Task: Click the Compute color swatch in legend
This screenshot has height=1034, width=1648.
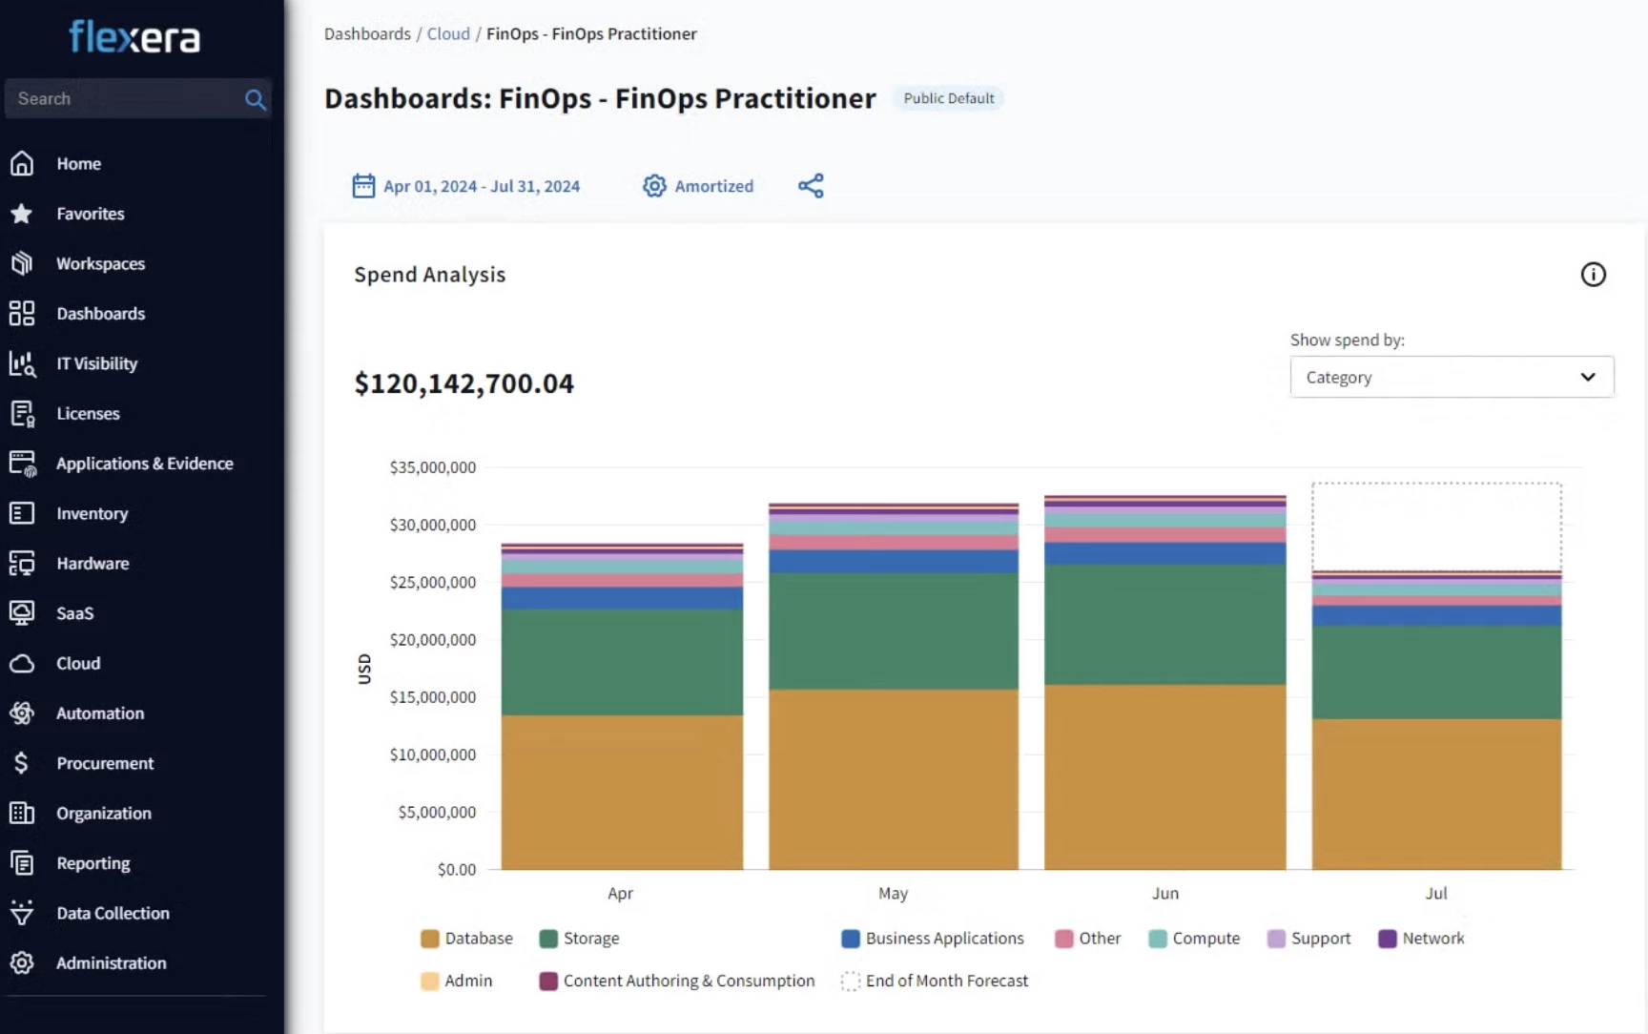Action: pyautogui.click(x=1158, y=939)
